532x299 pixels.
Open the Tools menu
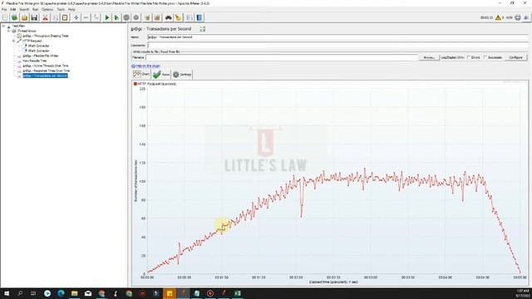click(61, 9)
